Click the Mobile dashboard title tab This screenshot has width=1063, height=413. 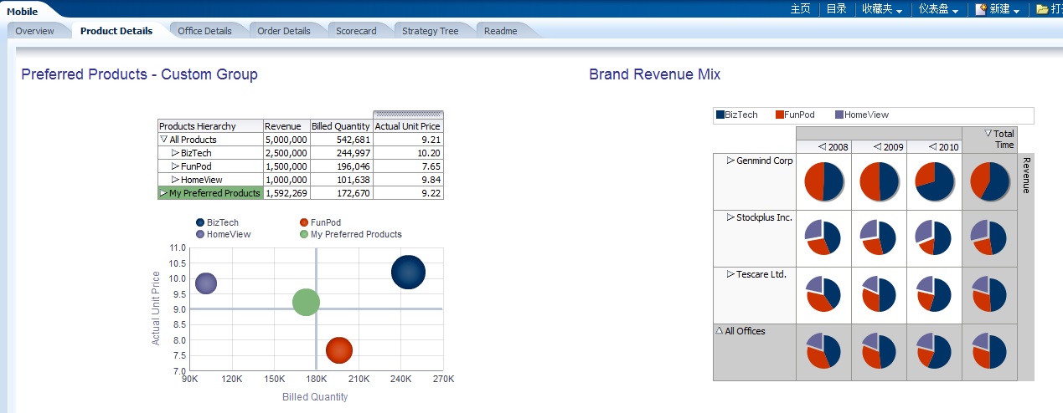pyautogui.click(x=23, y=11)
